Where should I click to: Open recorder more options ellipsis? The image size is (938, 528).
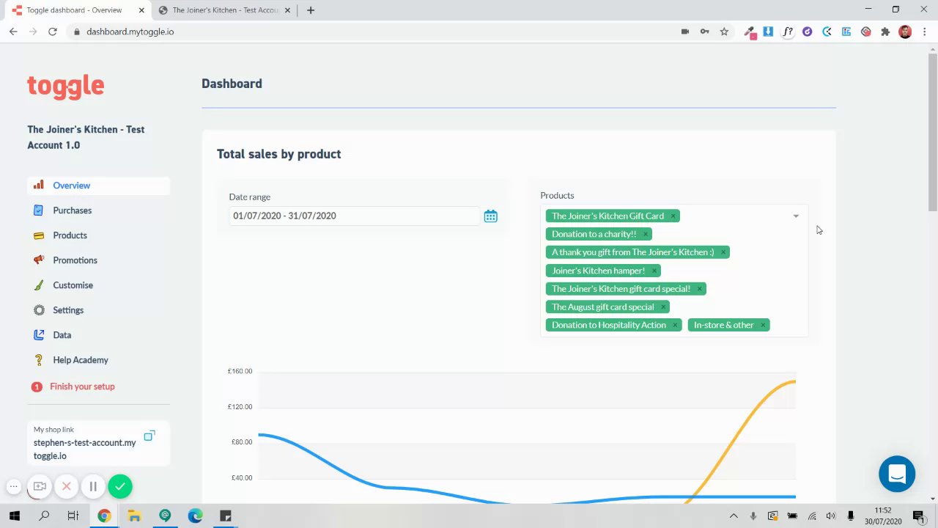click(x=13, y=486)
